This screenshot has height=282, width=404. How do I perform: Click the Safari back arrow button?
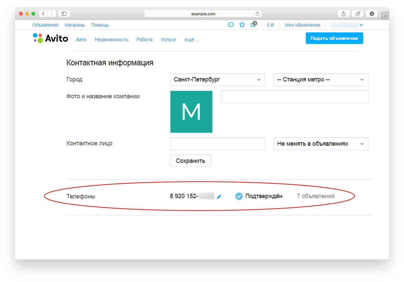[43, 14]
